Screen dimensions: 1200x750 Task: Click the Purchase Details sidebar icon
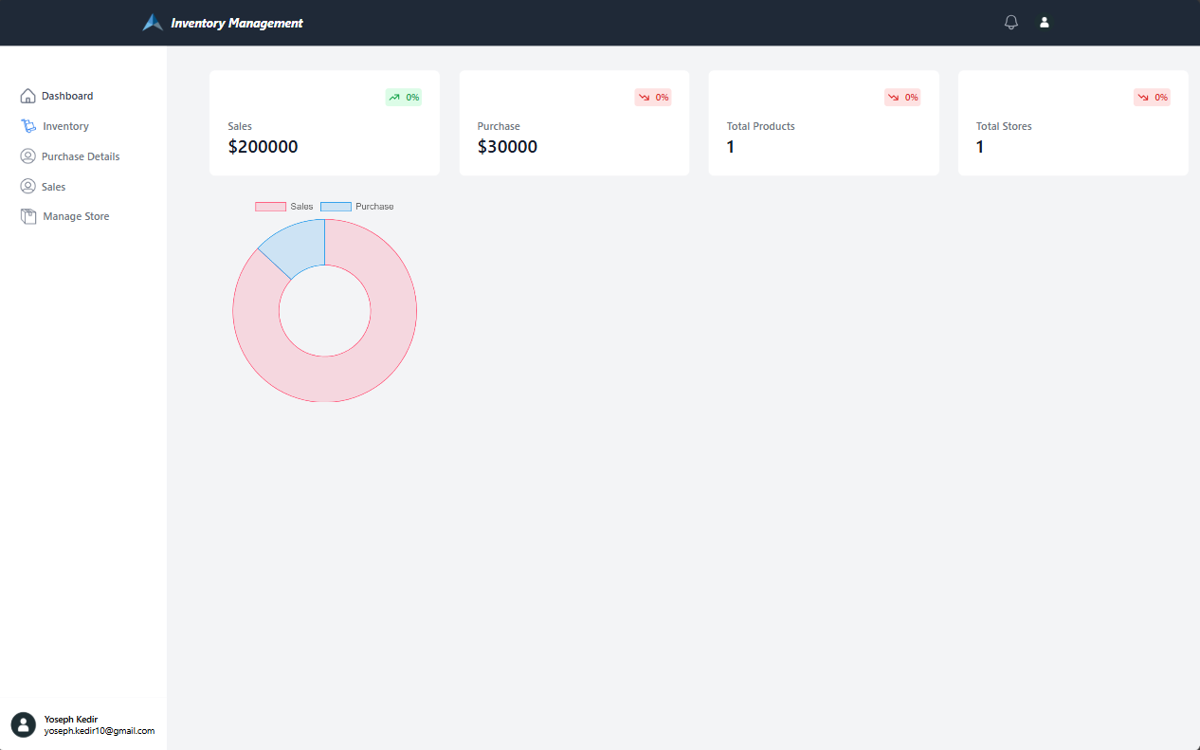point(27,156)
